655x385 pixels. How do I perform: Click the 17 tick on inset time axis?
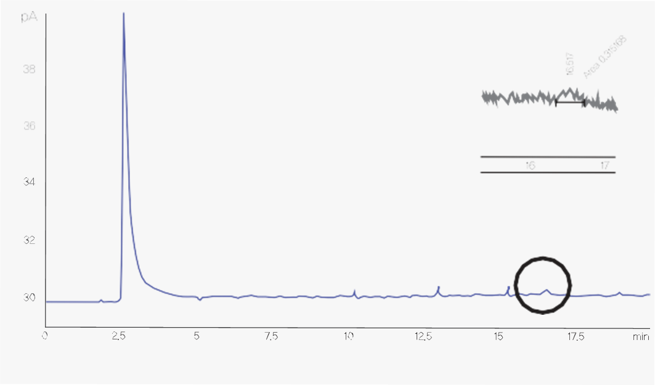(x=605, y=166)
